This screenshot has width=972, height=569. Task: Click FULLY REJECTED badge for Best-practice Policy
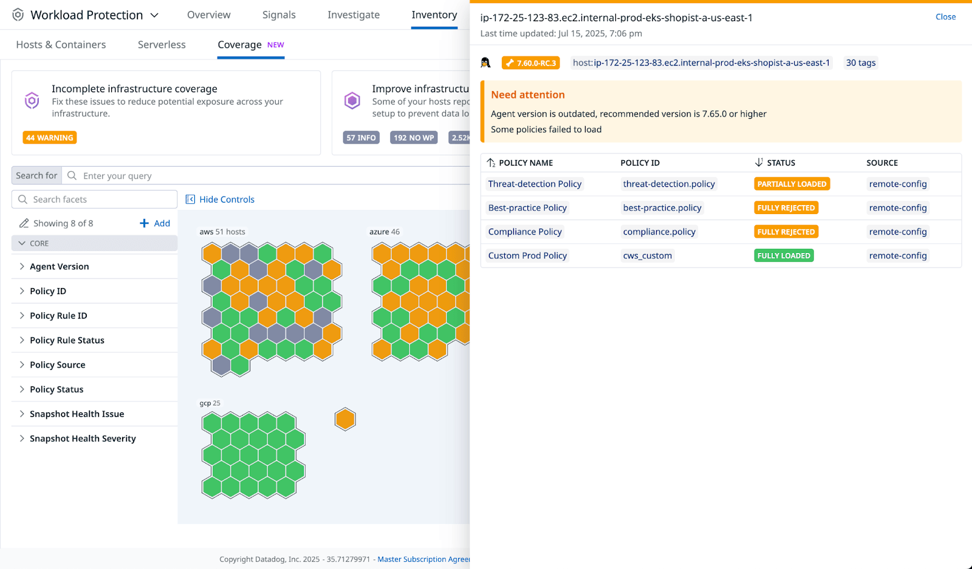click(786, 207)
